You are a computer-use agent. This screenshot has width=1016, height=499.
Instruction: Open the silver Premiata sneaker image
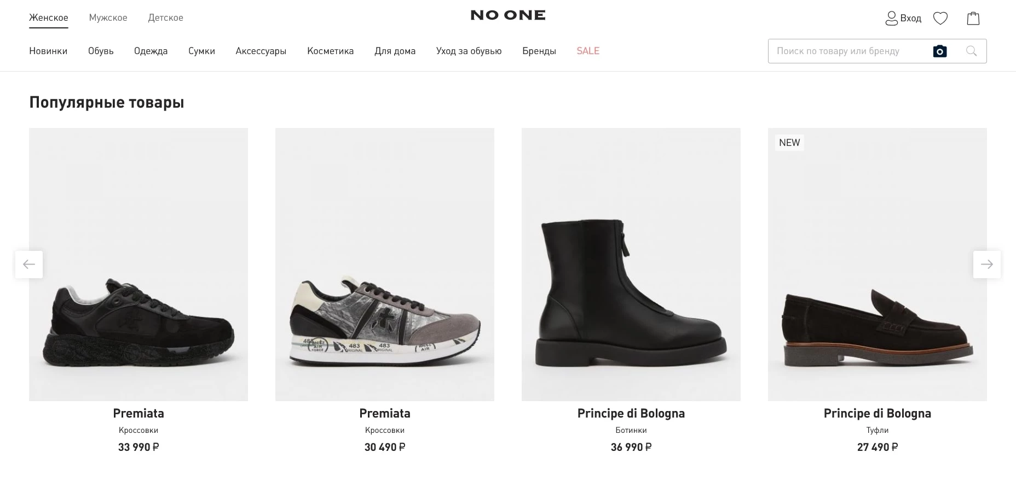point(384,265)
